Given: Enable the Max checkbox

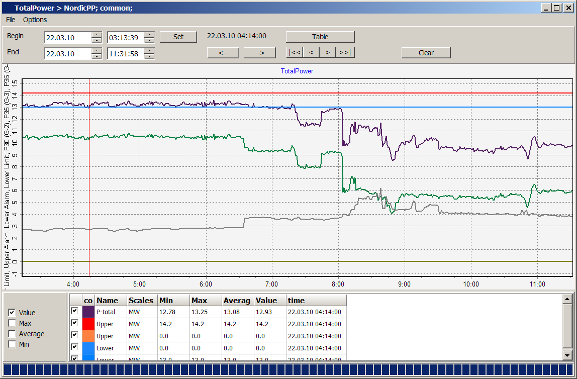Looking at the screenshot, I should (12, 323).
